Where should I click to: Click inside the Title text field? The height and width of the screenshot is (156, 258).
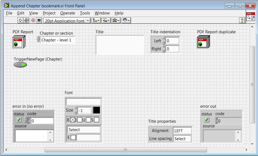pos(120,45)
